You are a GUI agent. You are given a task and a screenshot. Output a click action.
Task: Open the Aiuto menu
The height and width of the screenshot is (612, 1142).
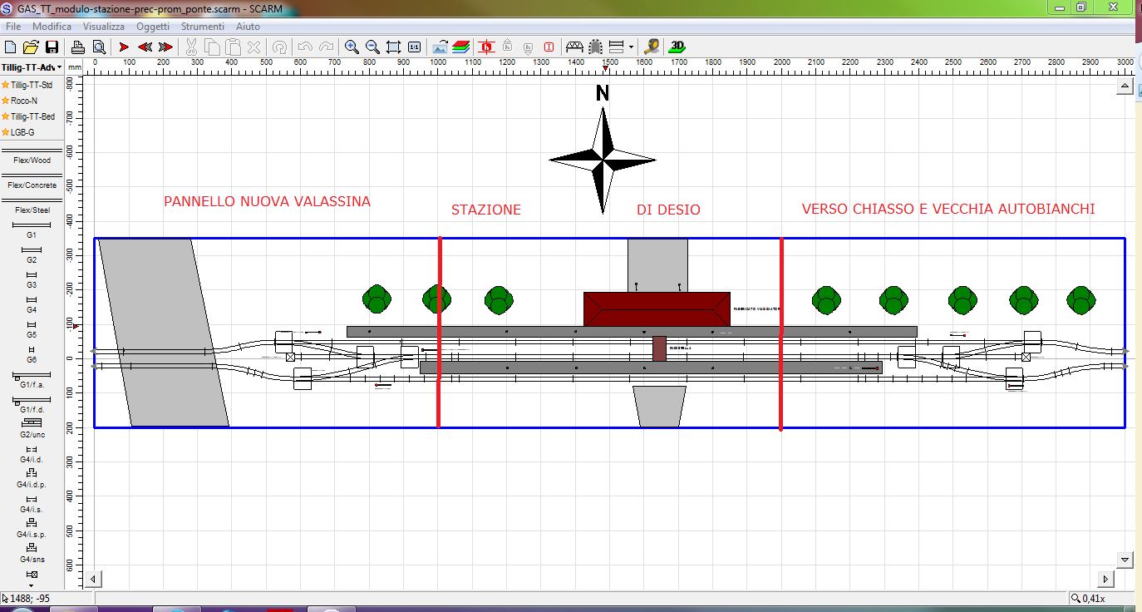248,27
